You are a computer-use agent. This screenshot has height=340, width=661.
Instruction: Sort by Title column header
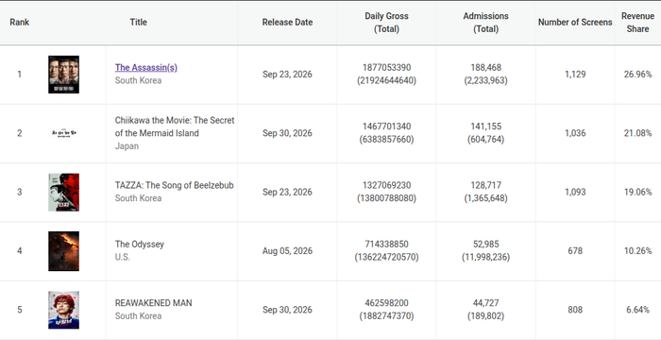coord(138,23)
